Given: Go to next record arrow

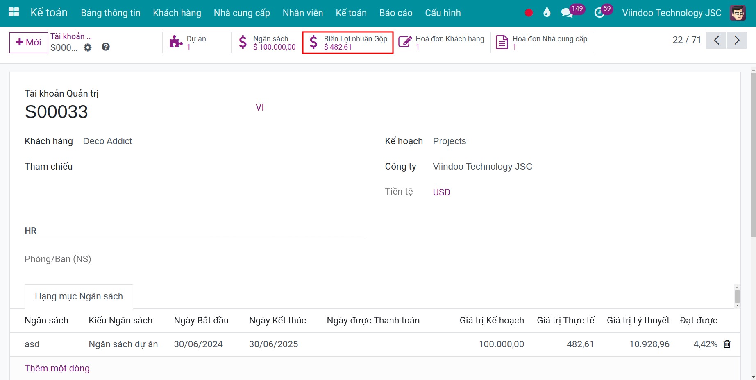Looking at the screenshot, I should 737,40.
